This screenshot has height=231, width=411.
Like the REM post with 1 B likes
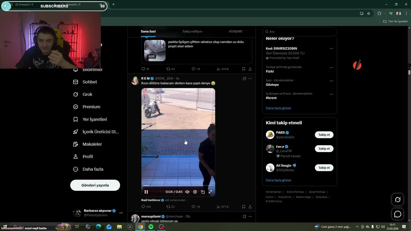196,207
